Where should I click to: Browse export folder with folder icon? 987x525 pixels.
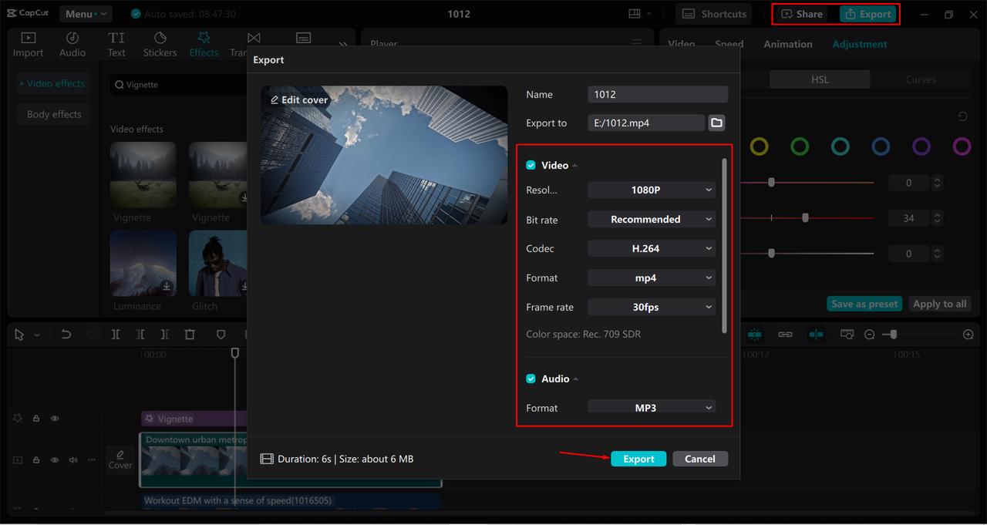(716, 123)
